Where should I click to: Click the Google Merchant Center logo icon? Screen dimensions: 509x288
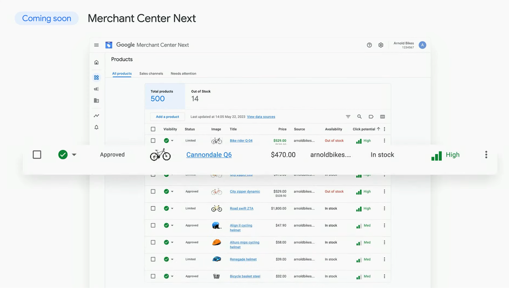point(109,45)
